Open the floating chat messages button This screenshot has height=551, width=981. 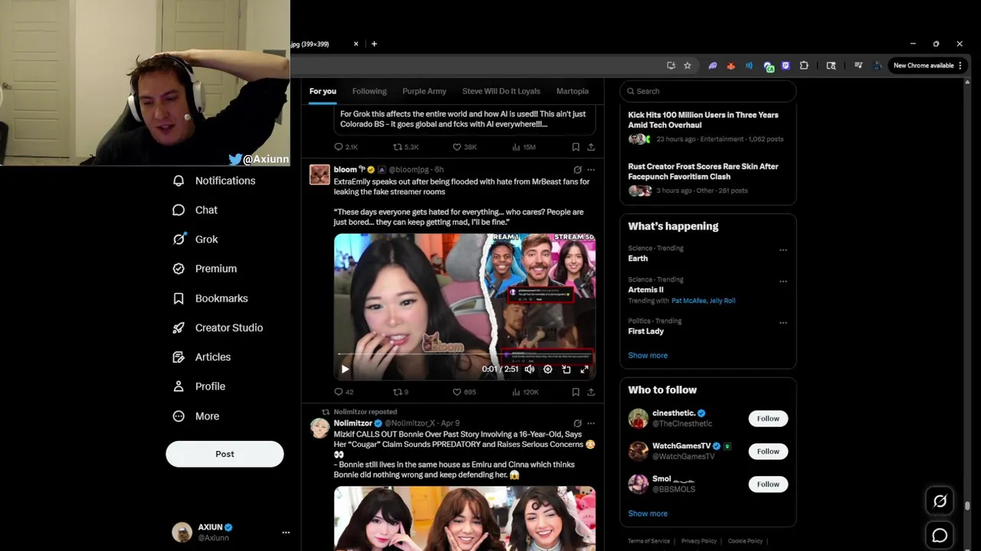pyautogui.click(x=940, y=536)
